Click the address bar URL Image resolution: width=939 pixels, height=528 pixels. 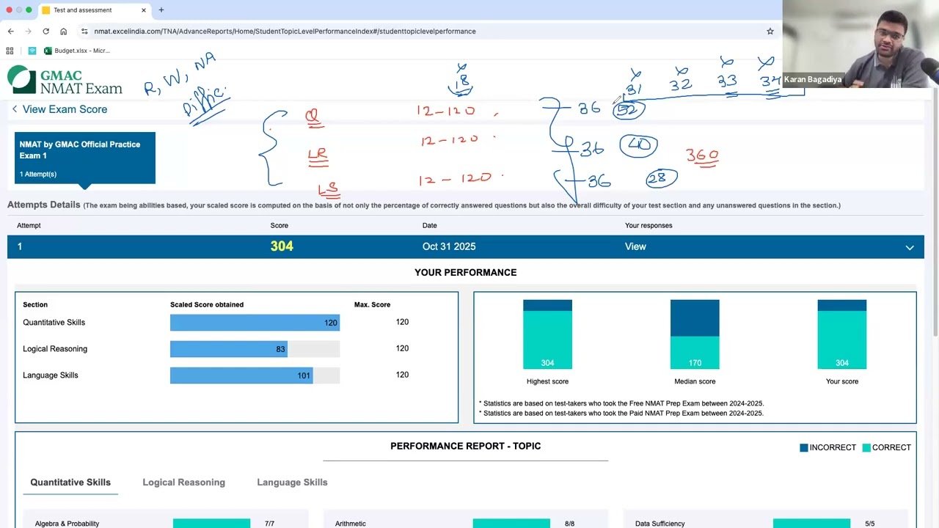tap(285, 31)
